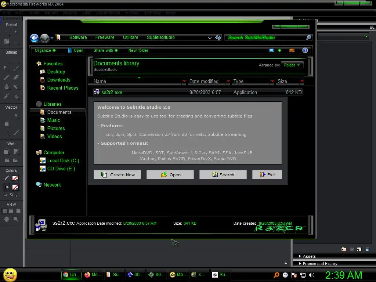Screen dimensions: 376x282
Task: Select the Scale tool
Action: coord(7,41)
